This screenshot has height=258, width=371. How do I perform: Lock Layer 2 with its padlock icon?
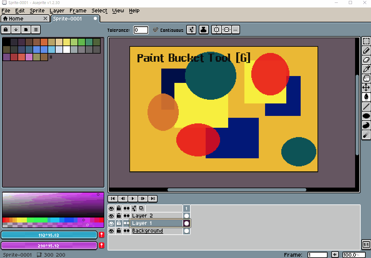119,216
